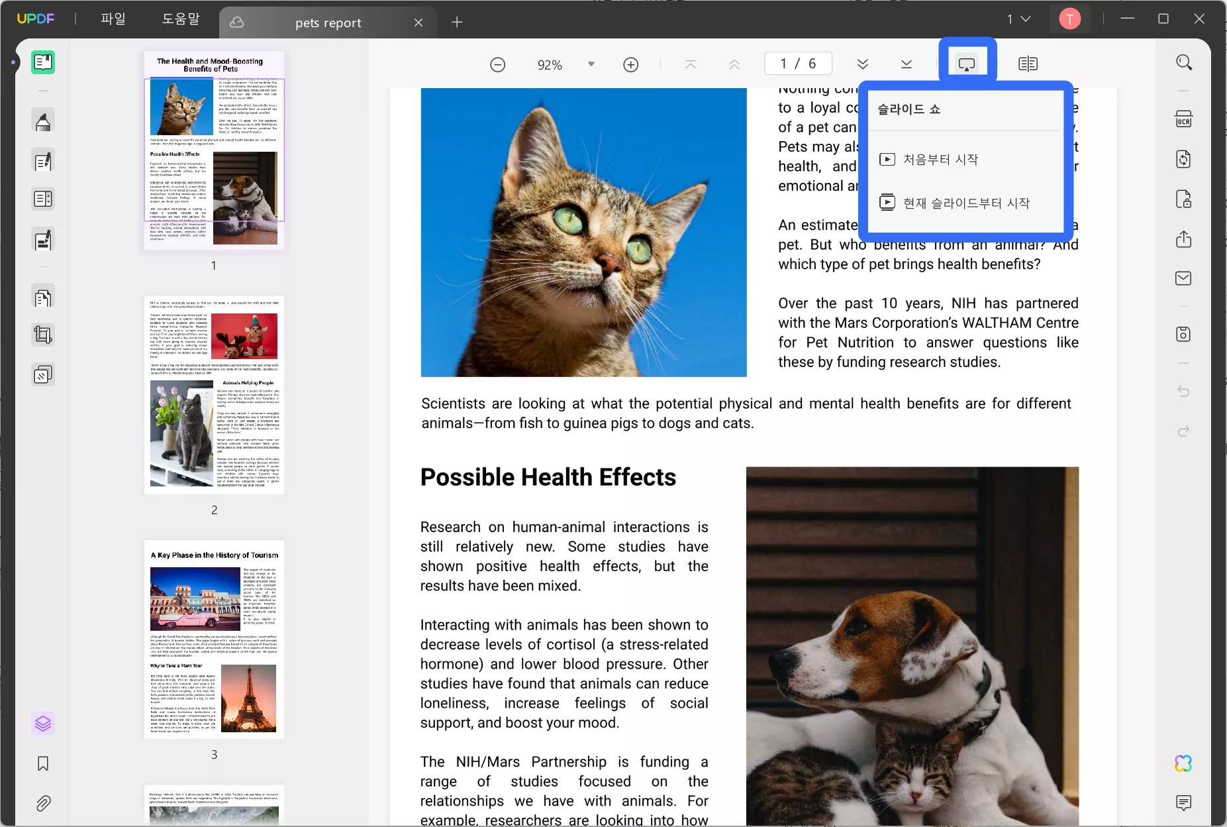Zoom out with the minus button
The width and height of the screenshot is (1227, 827).
pyautogui.click(x=498, y=64)
